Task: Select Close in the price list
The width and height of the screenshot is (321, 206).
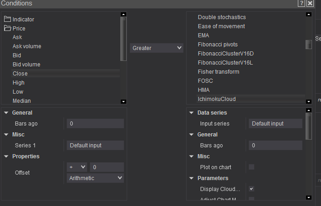Action: (x=20, y=74)
